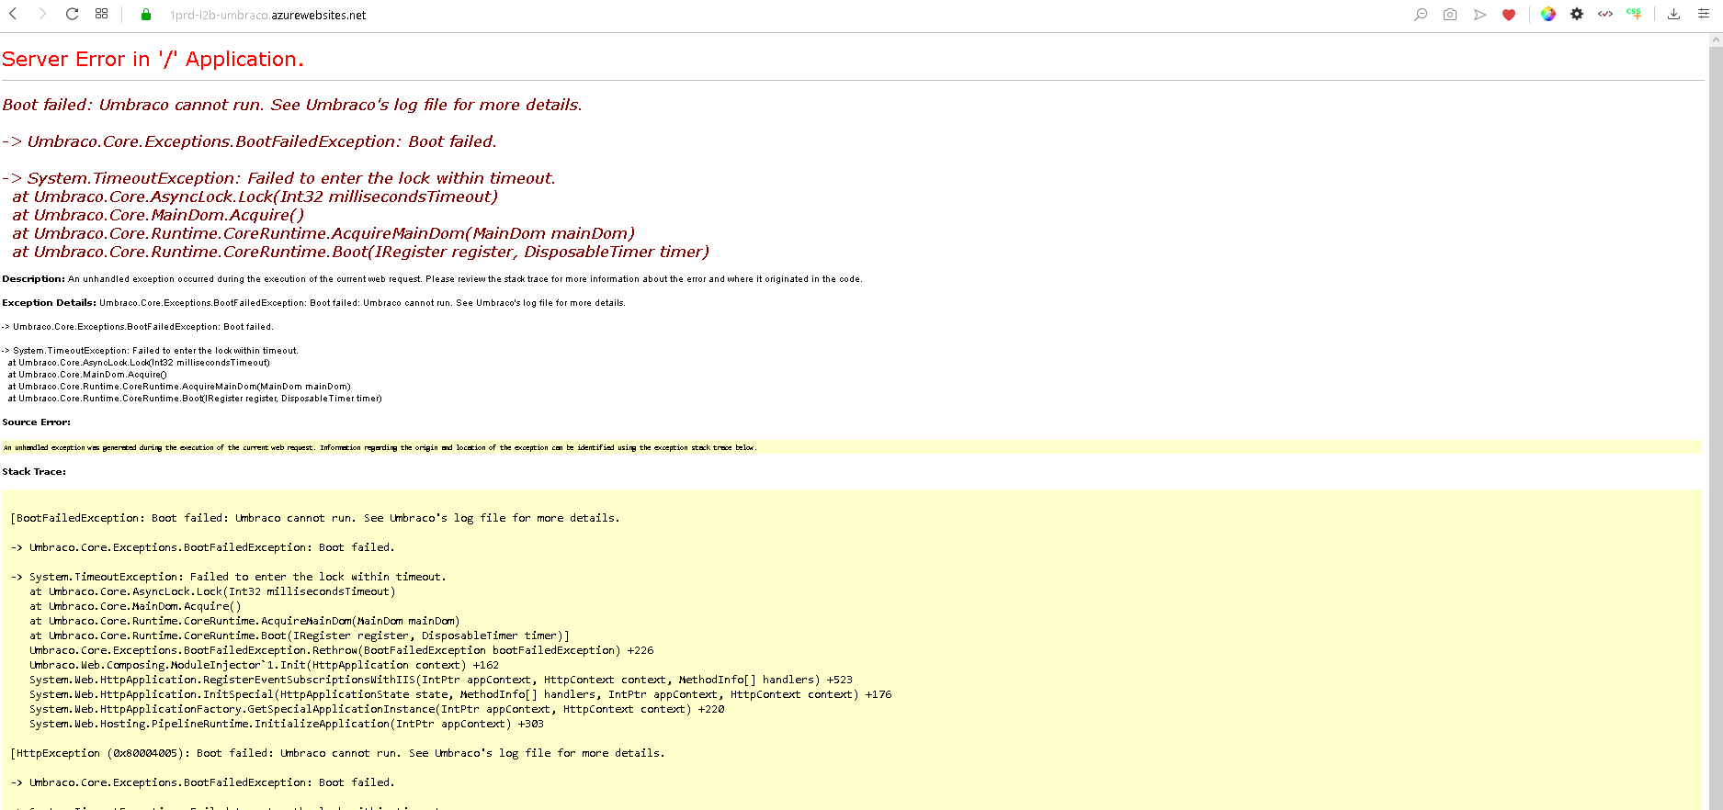This screenshot has height=810, width=1723.
Task: Click the red heart bookmark icon
Action: [x=1509, y=14]
